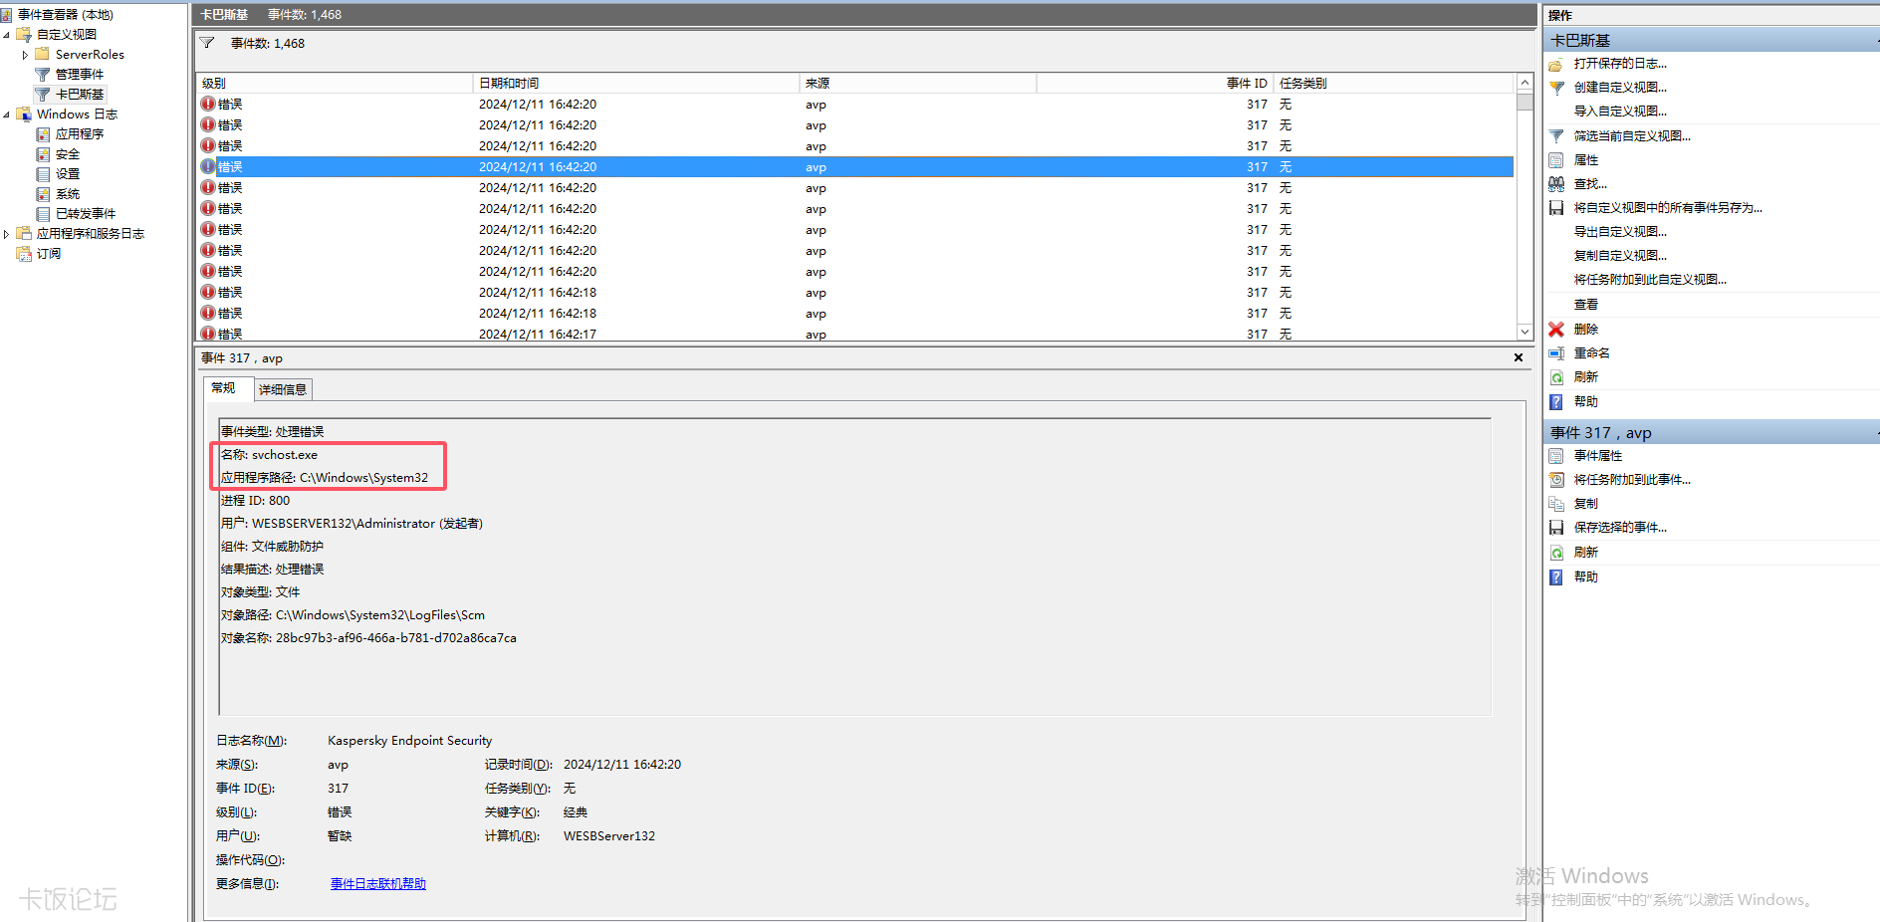Click the refresh icon under 事件 317 actions
Viewport: 1880px width, 922px height.
[1556, 553]
